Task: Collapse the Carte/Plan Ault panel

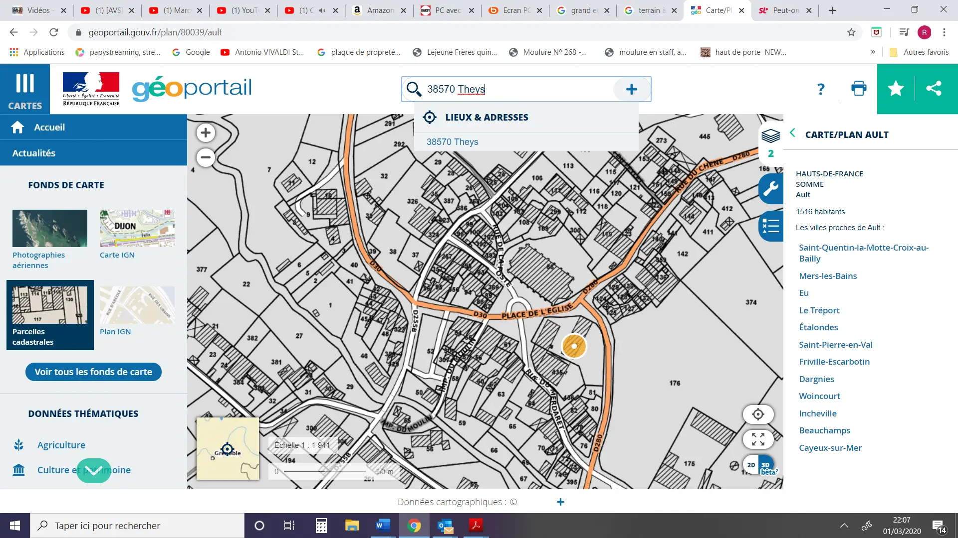Action: [x=792, y=133]
